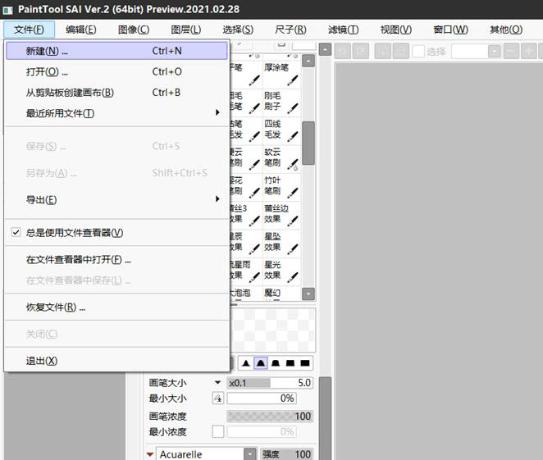Click the 最小大小 percentage slider
543x460 pixels.
[262, 399]
